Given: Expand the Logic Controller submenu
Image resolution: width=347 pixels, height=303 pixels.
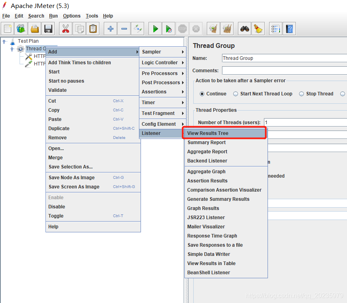Looking at the screenshot, I should tap(163, 63).
